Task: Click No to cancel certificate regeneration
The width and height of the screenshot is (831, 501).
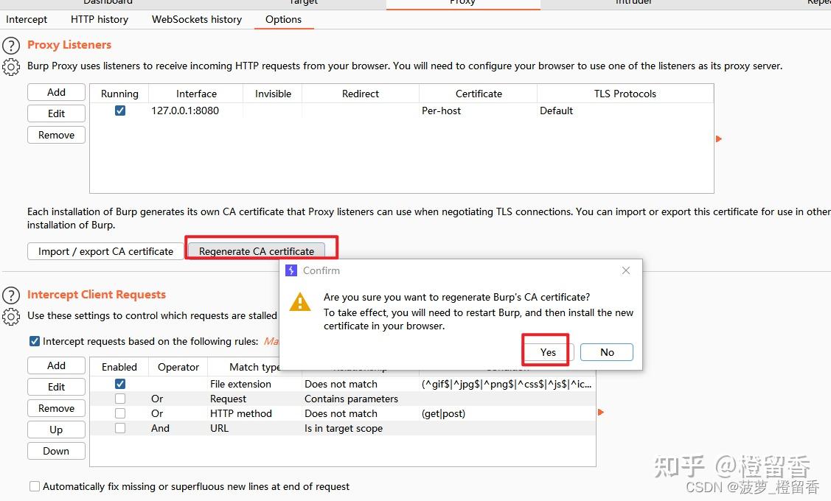Action: pos(606,352)
